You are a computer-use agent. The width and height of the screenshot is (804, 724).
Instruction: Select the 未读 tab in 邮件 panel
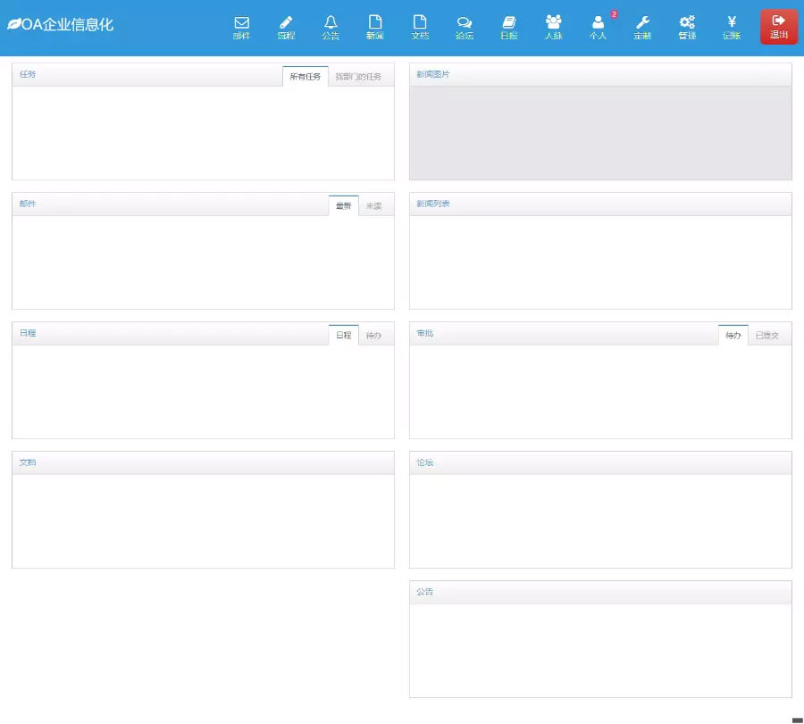tap(373, 206)
